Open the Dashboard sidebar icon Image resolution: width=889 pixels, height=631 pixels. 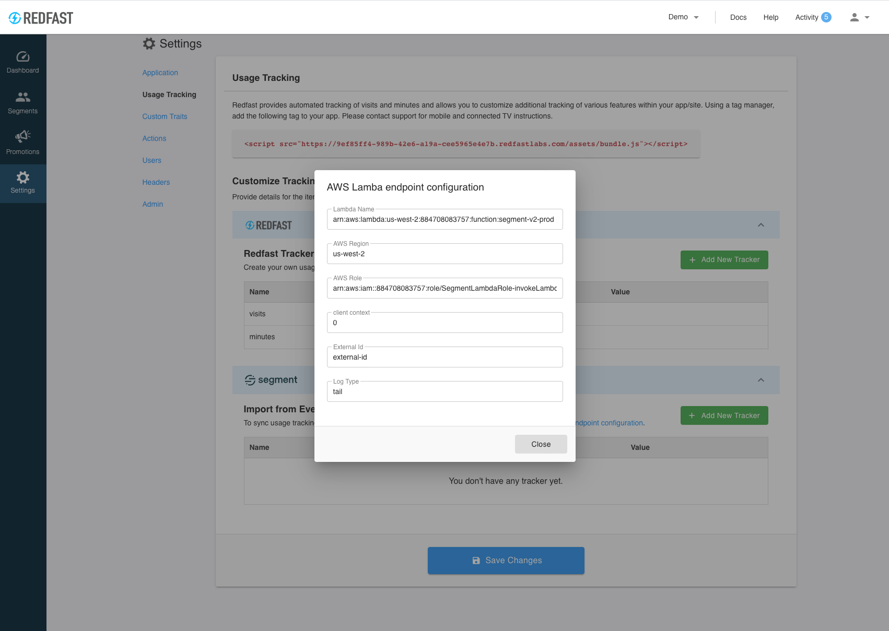click(x=23, y=57)
